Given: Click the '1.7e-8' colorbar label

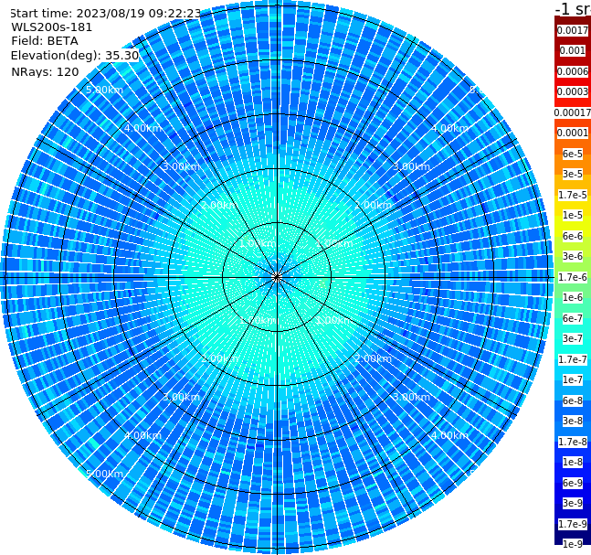Looking at the screenshot, I should click(x=573, y=442).
